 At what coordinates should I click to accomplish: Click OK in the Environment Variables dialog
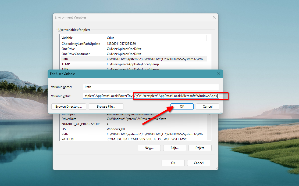[x=173, y=163]
